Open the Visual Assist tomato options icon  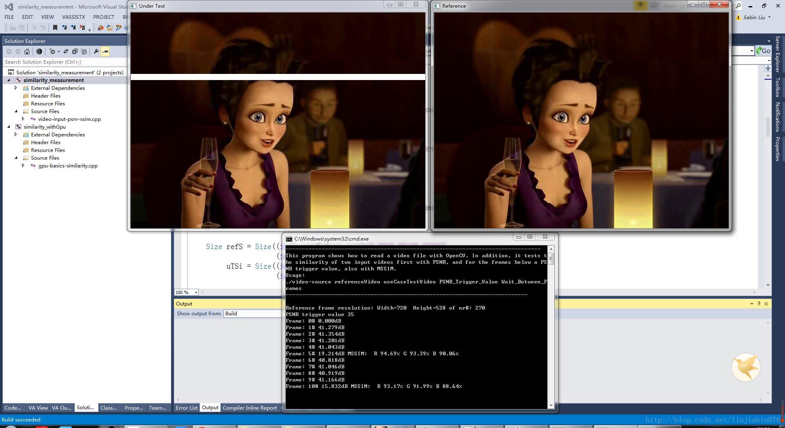click(100, 28)
